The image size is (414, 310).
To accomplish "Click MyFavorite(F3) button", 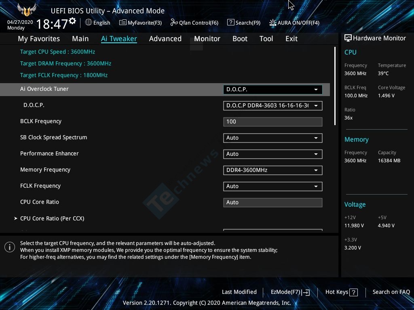I will pyautogui.click(x=140, y=23).
